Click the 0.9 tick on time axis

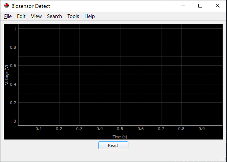201,129
